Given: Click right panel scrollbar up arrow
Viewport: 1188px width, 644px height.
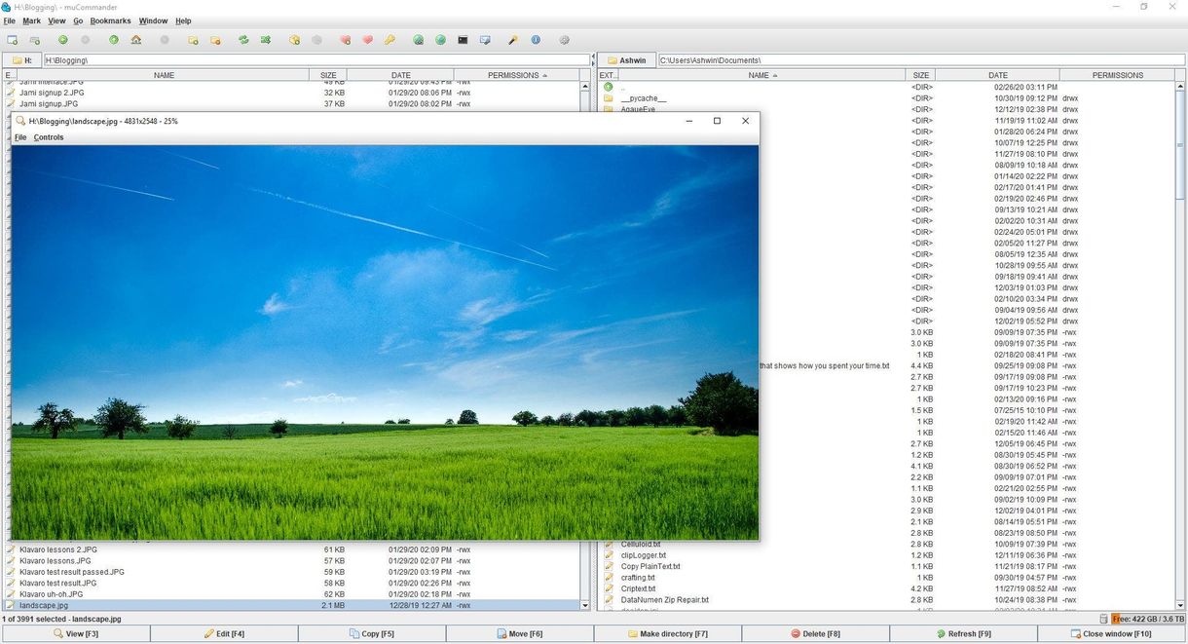Looking at the screenshot, I should pos(1180,88).
